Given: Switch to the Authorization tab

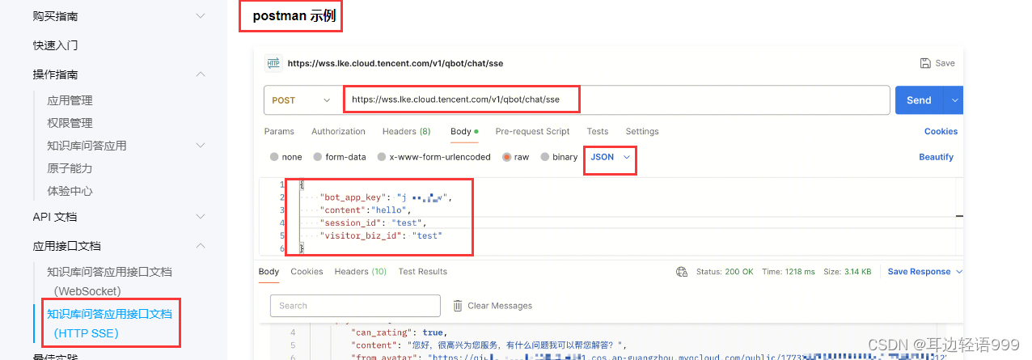Looking at the screenshot, I should pyautogui.click(x=338, y=131).
